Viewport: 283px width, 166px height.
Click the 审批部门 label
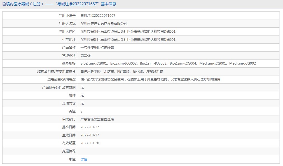[x=69, y=119]
